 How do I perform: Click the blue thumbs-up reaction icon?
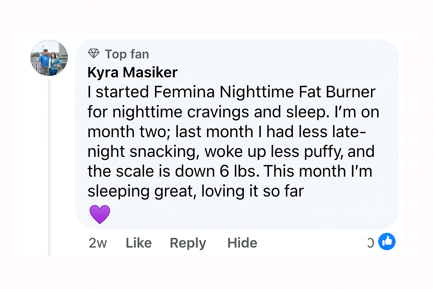387,242
